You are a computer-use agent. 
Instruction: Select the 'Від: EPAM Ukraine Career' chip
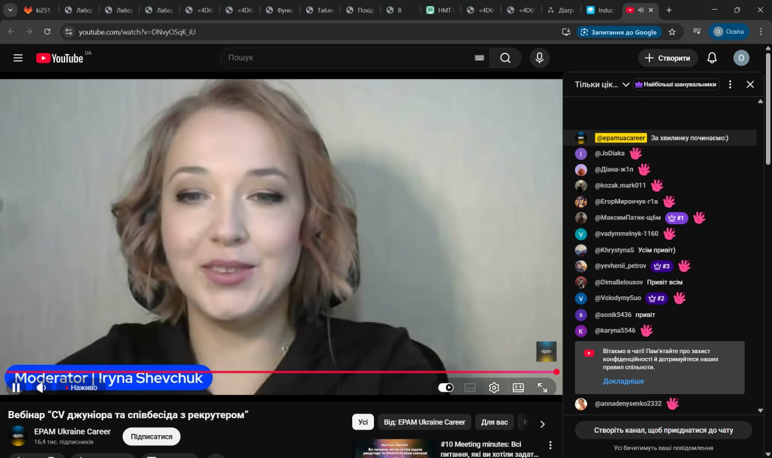point(425,422)
